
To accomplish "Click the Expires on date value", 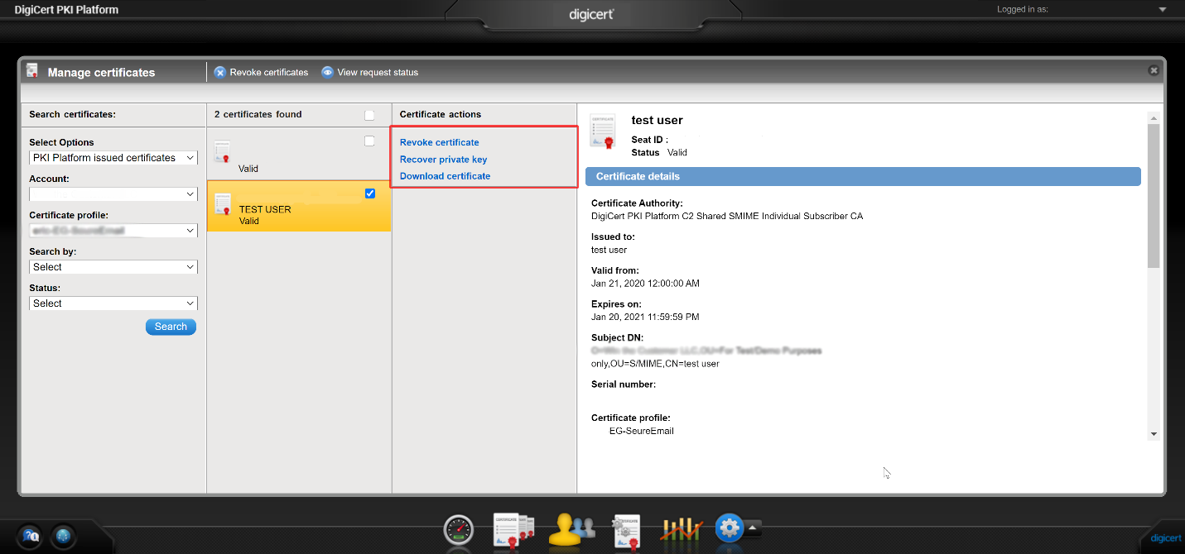I will tap(645, 317).
